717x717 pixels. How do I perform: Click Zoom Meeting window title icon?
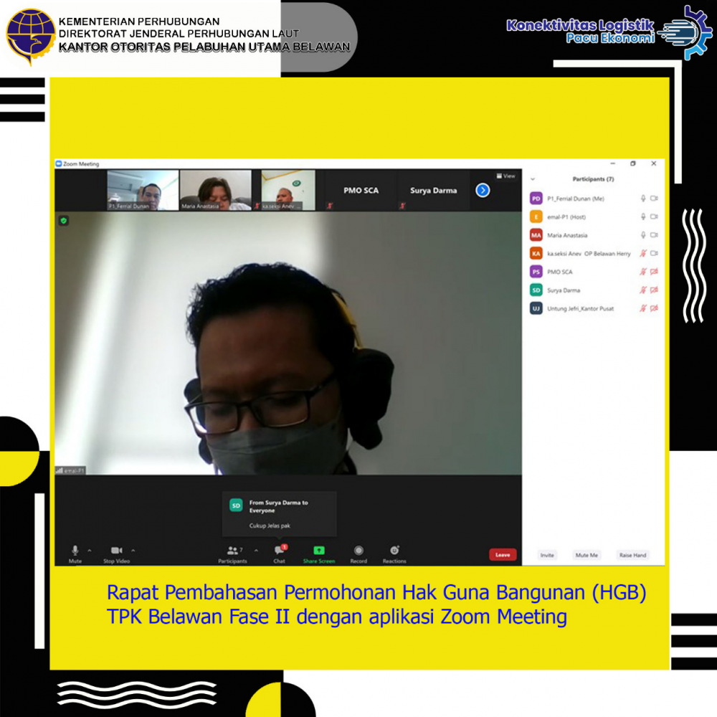[59, 163]
